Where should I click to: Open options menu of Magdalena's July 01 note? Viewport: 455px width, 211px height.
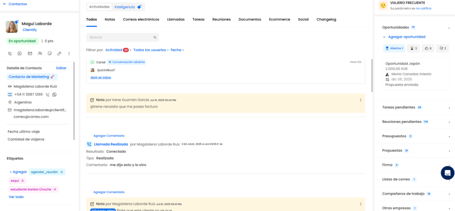tap(361, 204)
